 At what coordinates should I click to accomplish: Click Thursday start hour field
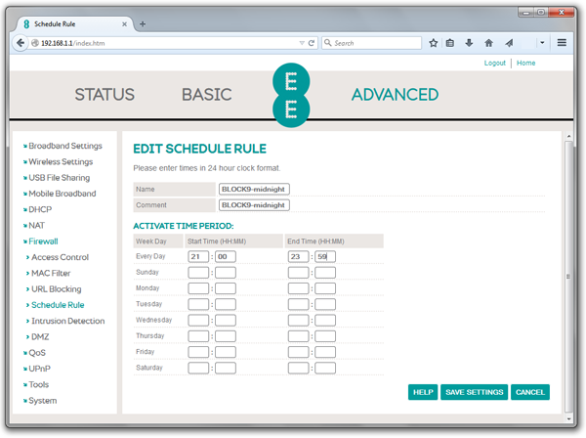click(198, 336)
